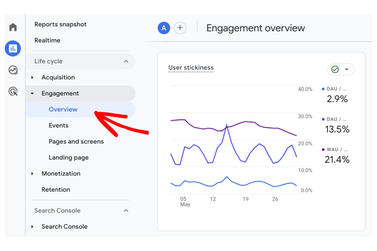Open the chart metric dropdown arrow
The width and height of the screenshot is (377, 251).
[x=346, y=69]
